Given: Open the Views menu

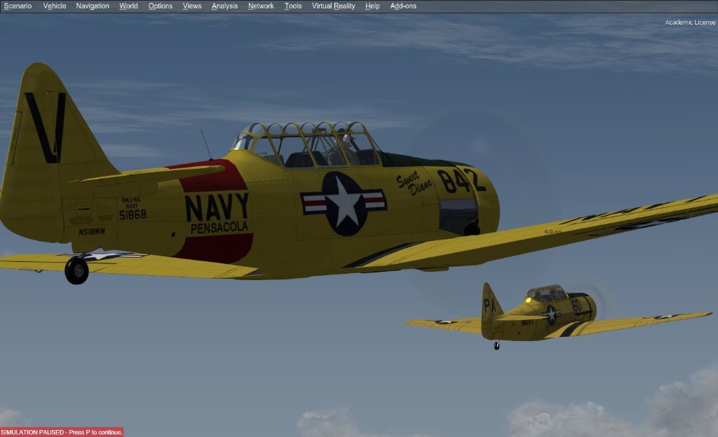Looking at the screenshot, I should click(x=192, y=6).
